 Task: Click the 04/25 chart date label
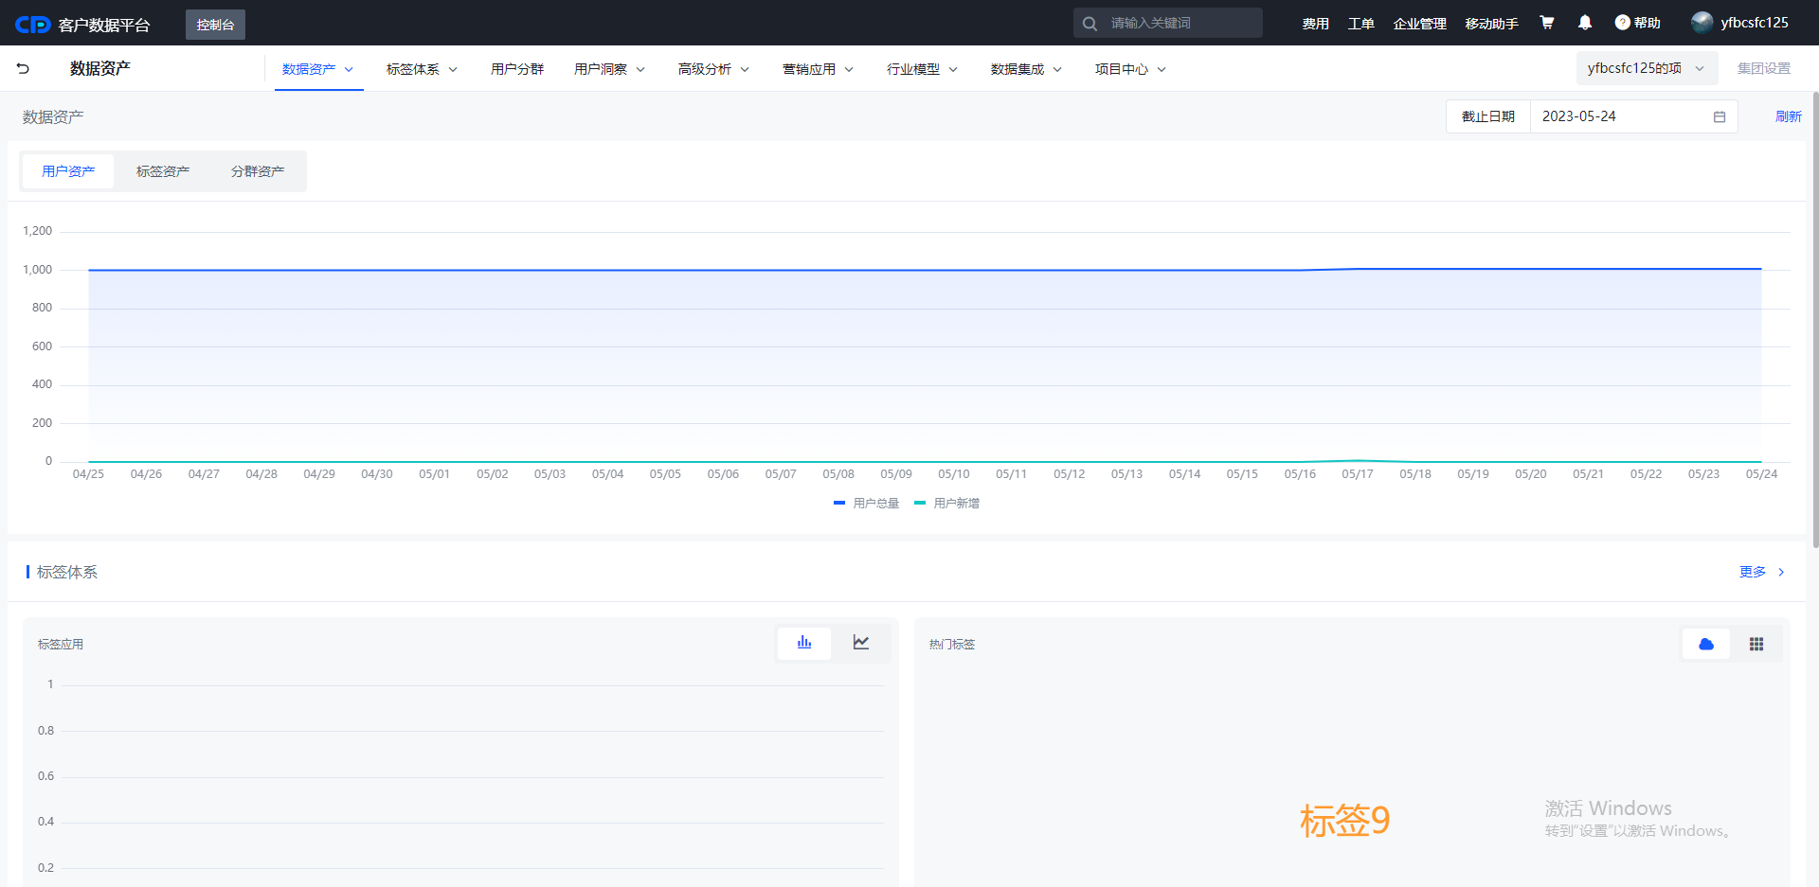(x=89, y=474)
